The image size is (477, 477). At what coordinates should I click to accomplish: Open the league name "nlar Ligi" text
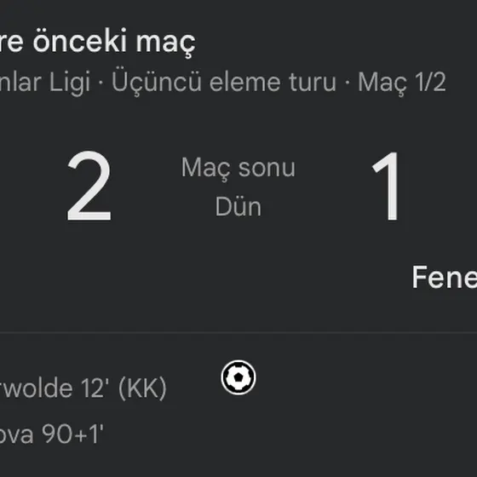tap(44, 82)
